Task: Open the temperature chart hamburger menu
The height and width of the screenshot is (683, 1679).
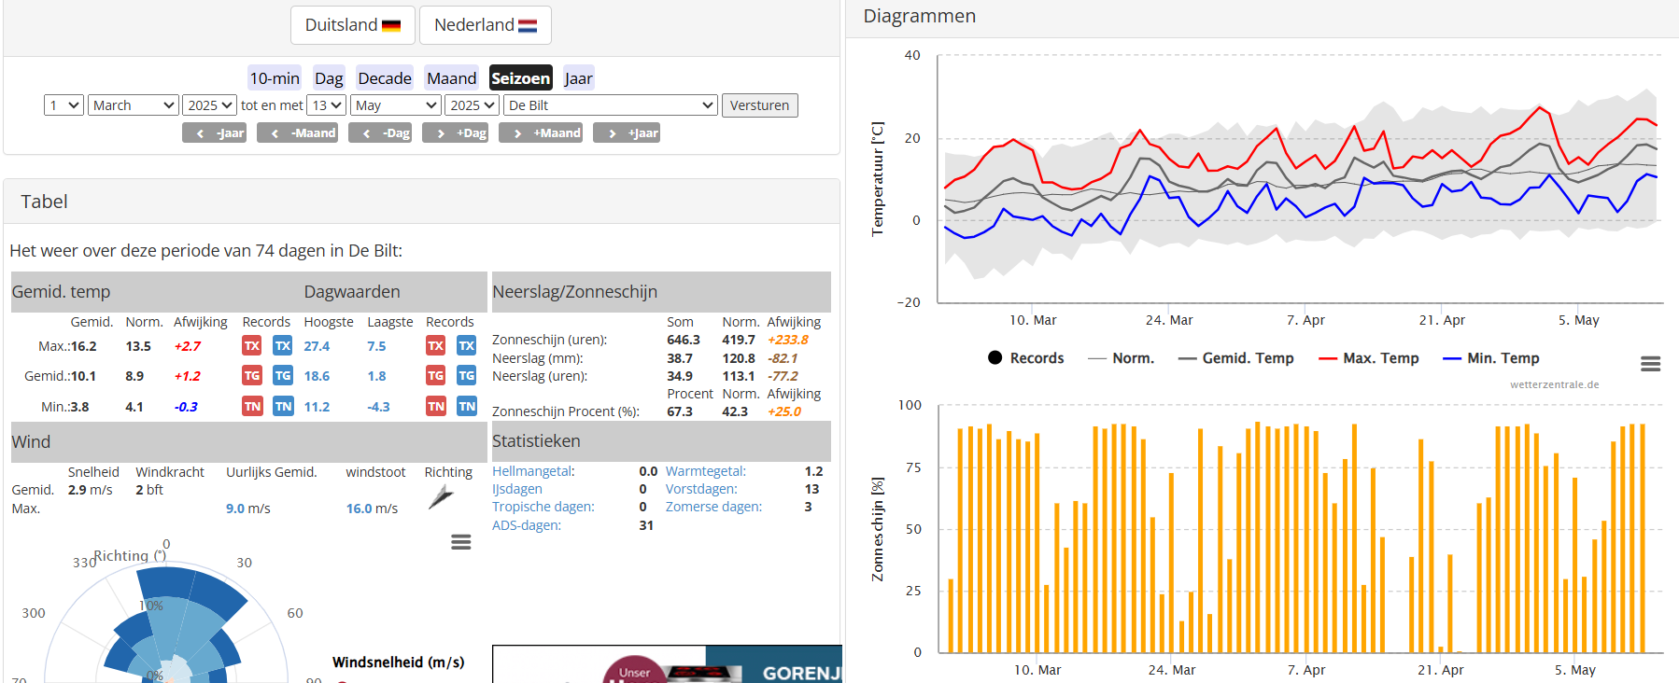Action: (1650, 364)
